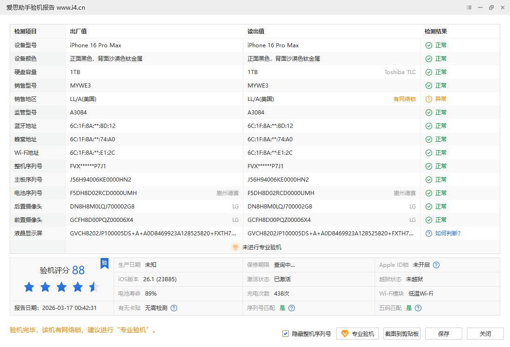
Task: Click the help icon beside 序列号匹配
Action: 292,308
